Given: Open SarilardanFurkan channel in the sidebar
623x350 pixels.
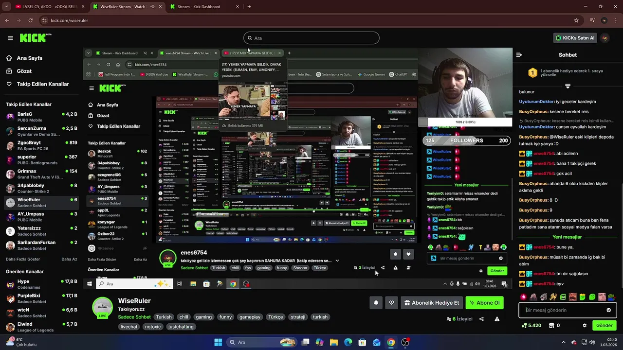Looking at the screenshot, I should click(x=41, y=245).
